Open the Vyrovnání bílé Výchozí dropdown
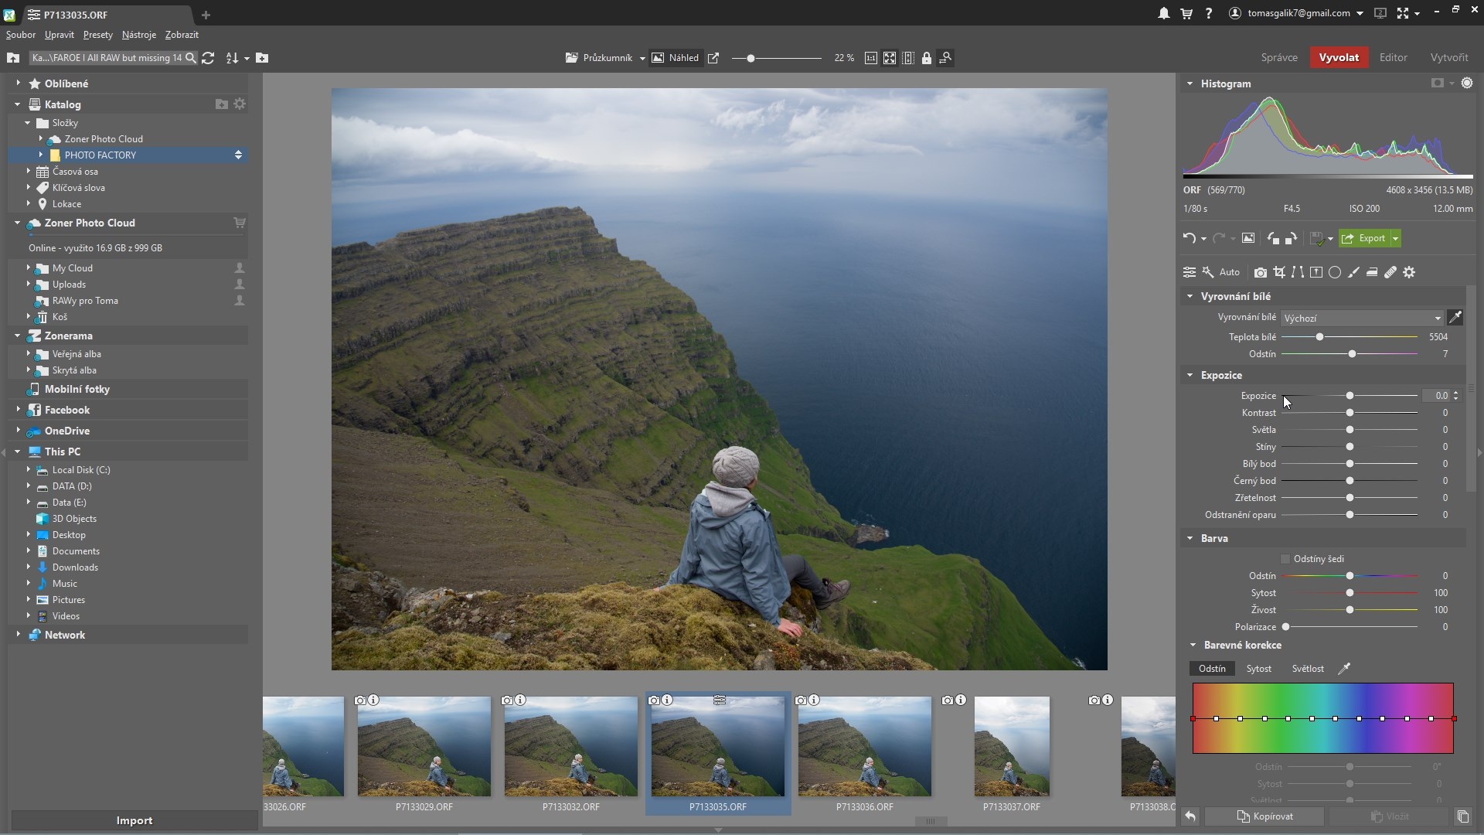 [x=1362, y=318]
